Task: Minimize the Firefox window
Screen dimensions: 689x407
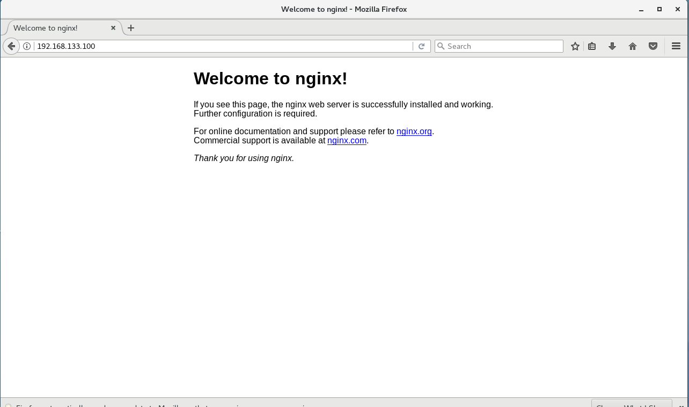Action: pyautogui.click(x=641, y=9)
